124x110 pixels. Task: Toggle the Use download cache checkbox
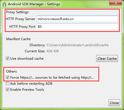point(7,59)
